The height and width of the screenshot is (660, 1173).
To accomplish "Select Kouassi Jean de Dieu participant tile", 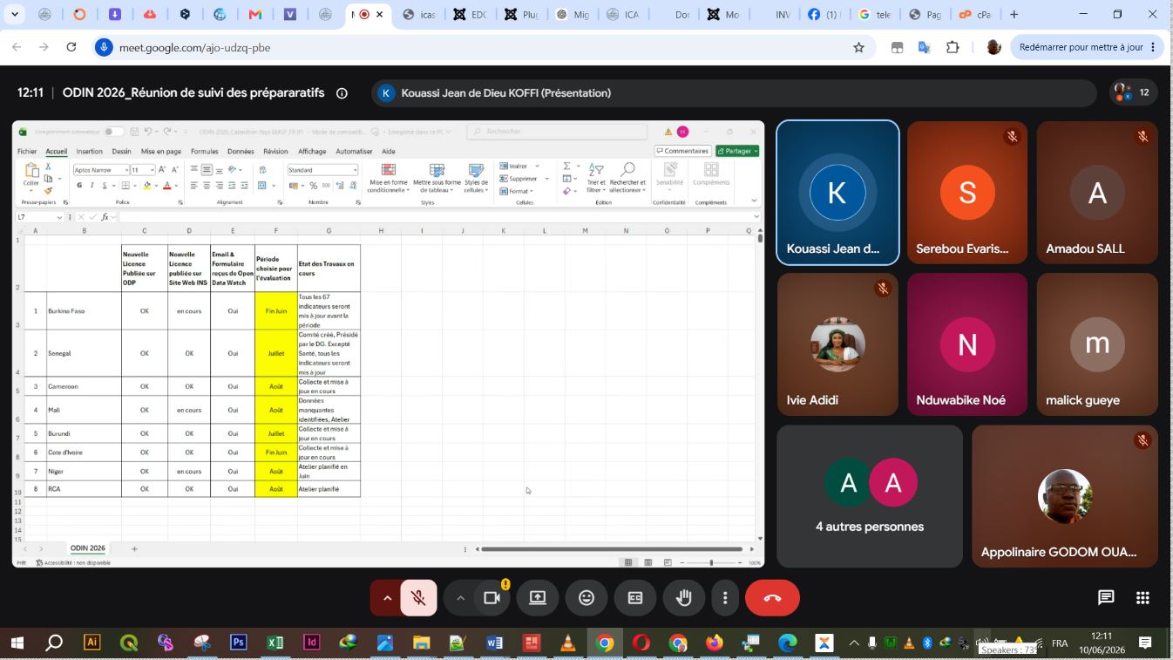I will pos(837,193).
